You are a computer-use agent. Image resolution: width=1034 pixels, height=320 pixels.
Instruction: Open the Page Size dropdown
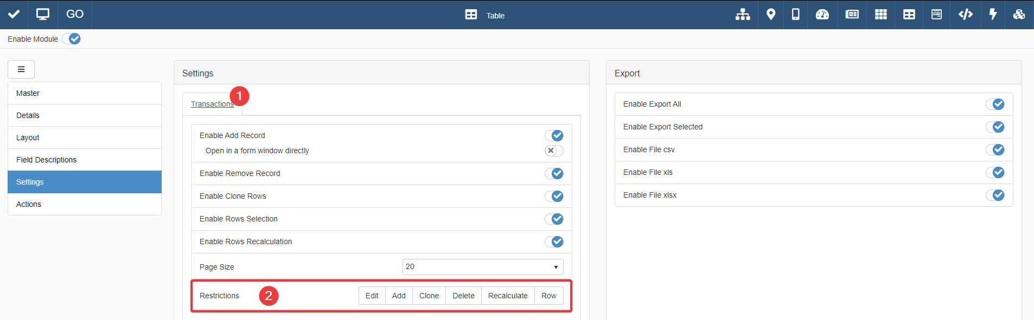[x=482, y=267]
